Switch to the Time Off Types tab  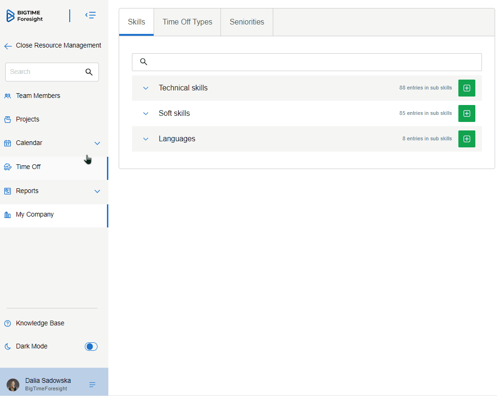(187, 22)
